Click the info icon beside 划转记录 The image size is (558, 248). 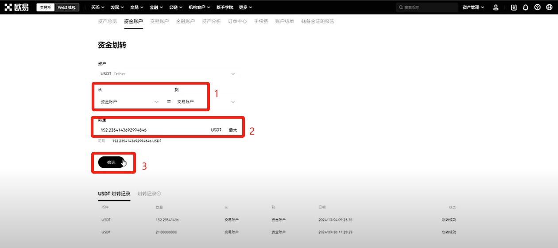pos(159,194)
